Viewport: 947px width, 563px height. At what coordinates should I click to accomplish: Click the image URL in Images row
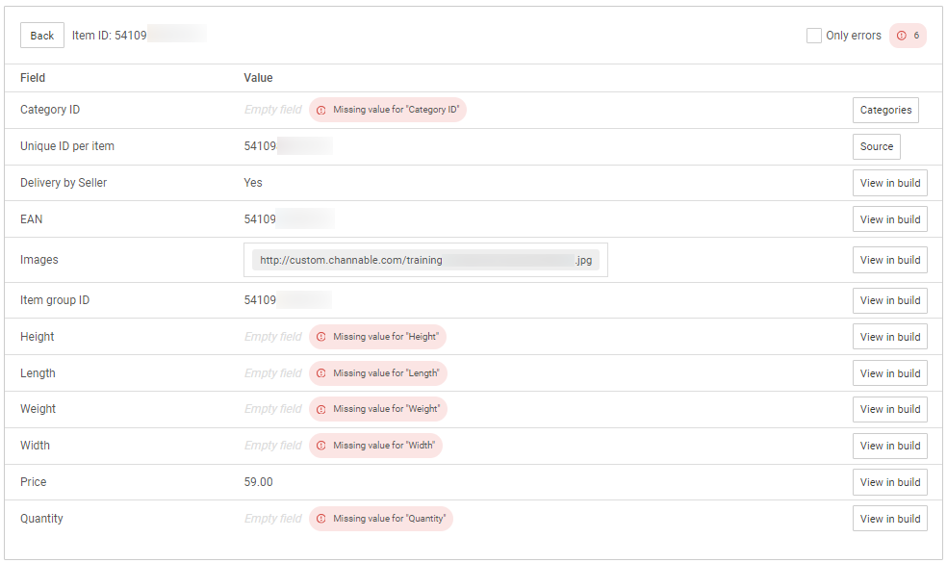click(425, 260)
